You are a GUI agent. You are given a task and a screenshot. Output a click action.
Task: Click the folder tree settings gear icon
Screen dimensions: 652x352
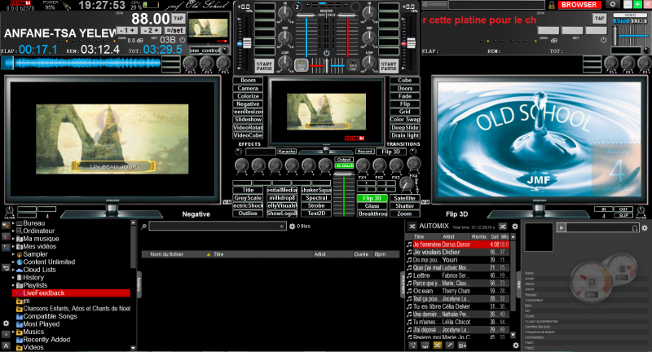pyautogui.click(x=6, y=323)
